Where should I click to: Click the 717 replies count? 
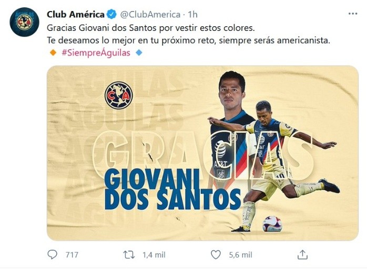tap(72, 255)
